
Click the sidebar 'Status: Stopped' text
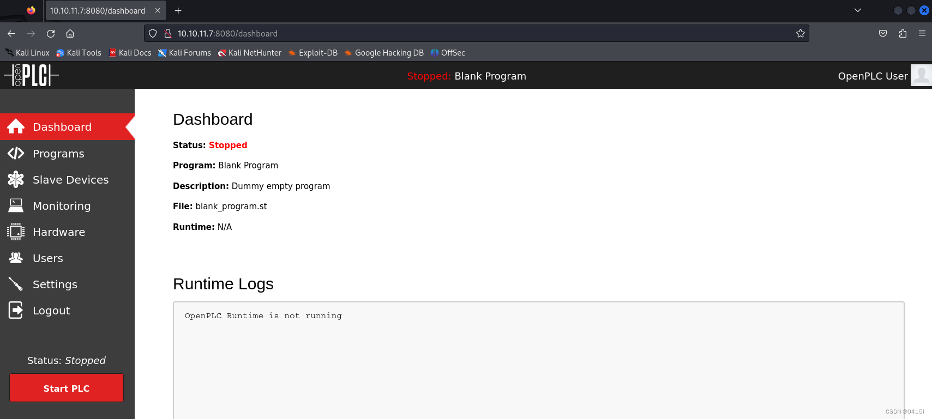67,360
